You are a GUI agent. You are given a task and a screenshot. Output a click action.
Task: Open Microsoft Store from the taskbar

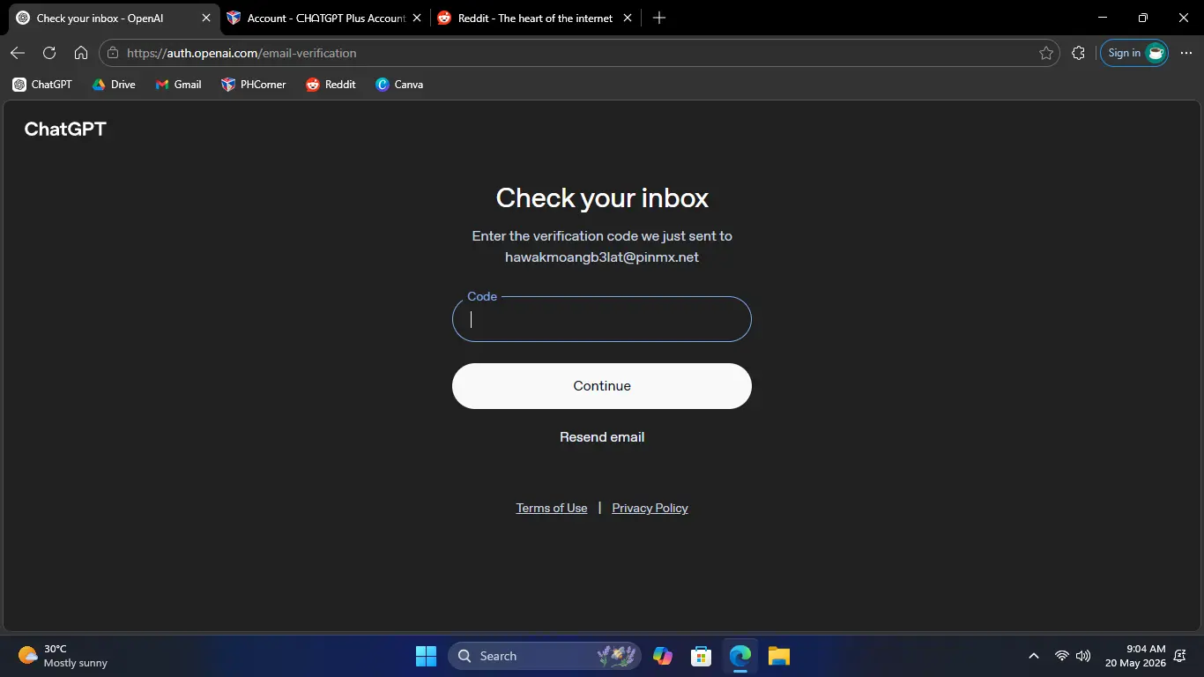point(702,656)
